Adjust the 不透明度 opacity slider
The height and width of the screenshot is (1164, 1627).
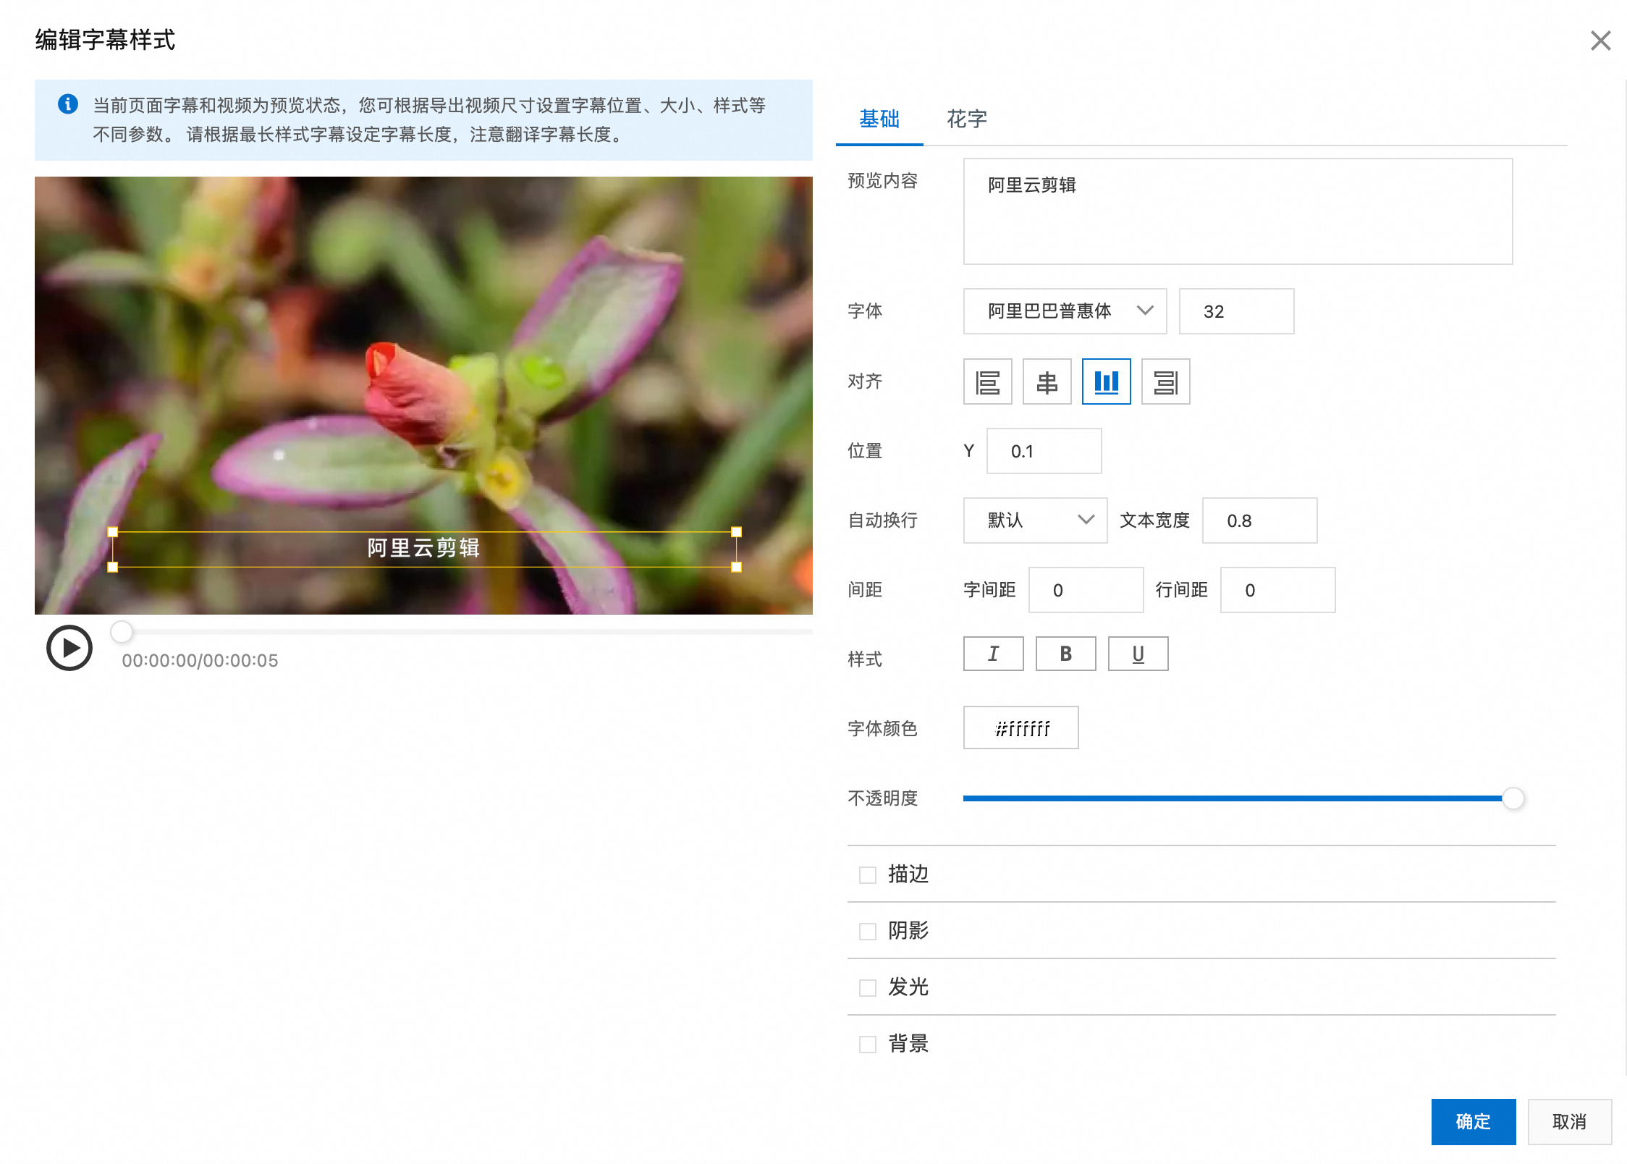(1513, 798)
